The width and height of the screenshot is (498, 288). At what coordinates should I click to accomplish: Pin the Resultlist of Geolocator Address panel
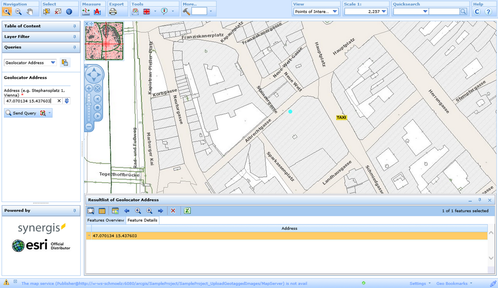[x=480, y=200]
